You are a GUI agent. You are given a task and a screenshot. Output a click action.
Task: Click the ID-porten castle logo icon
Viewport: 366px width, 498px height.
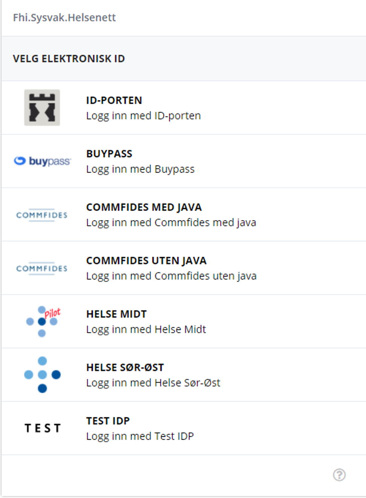42,107
